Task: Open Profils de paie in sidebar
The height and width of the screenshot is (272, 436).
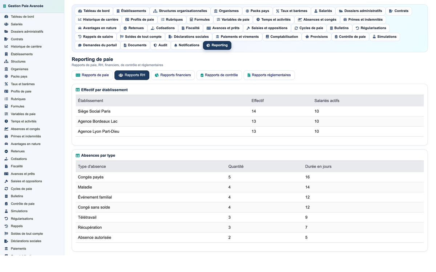Action: pyautogui.click(x=32, y=91)
